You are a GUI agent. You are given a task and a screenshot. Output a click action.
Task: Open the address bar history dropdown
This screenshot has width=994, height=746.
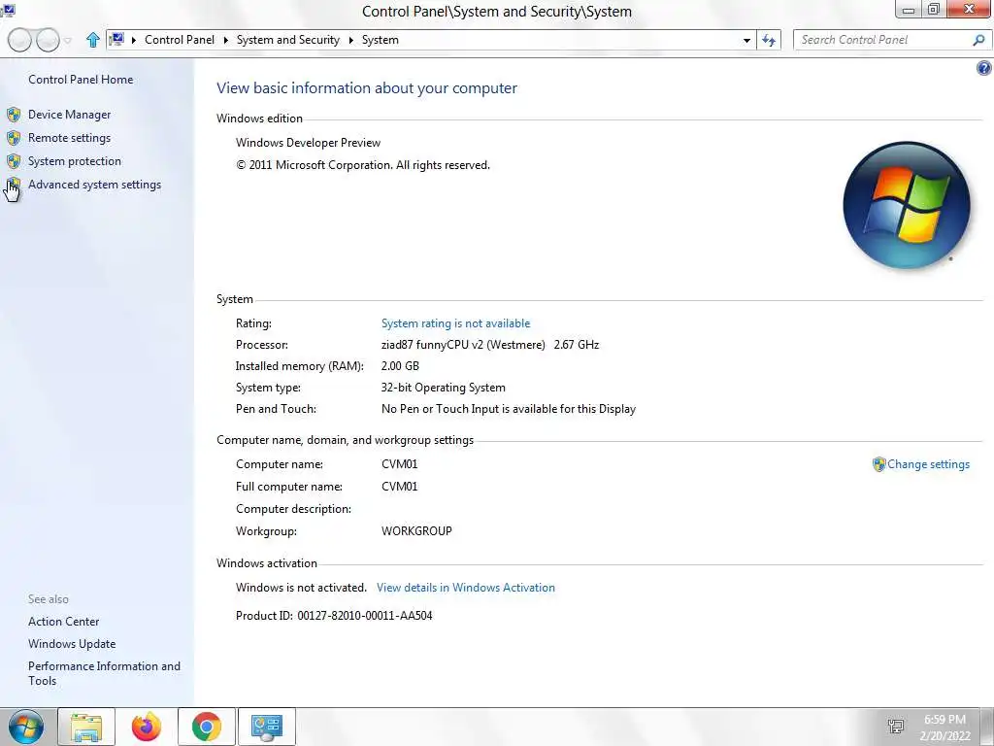click(746, 40)
